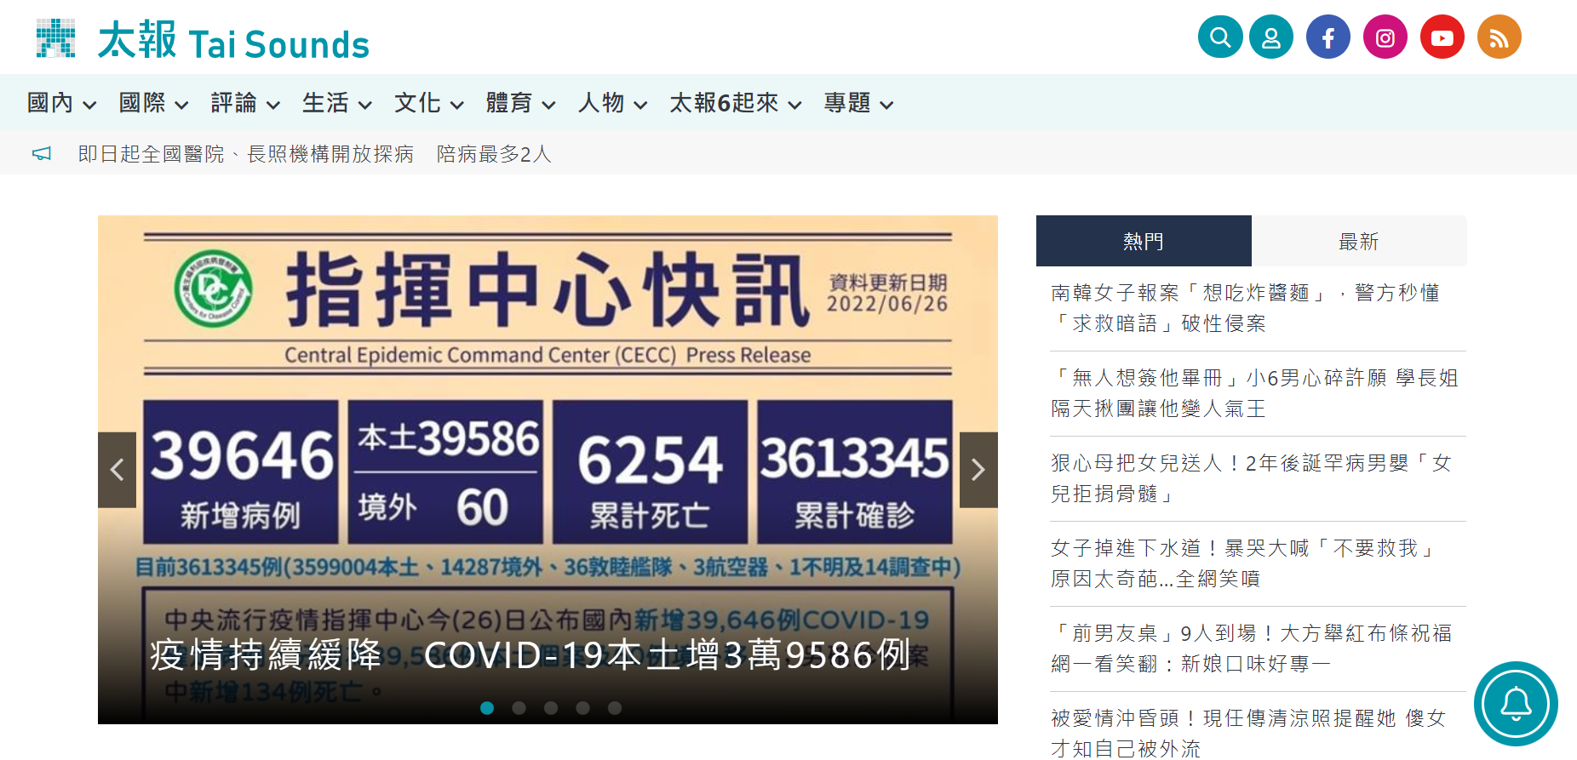Switch to the 最新 tab
The image size is (1577, 760).
click(x=1359, y=241)
